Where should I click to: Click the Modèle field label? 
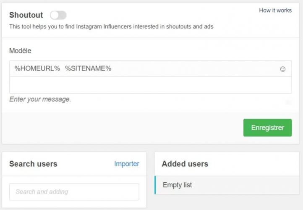(20, 50)
